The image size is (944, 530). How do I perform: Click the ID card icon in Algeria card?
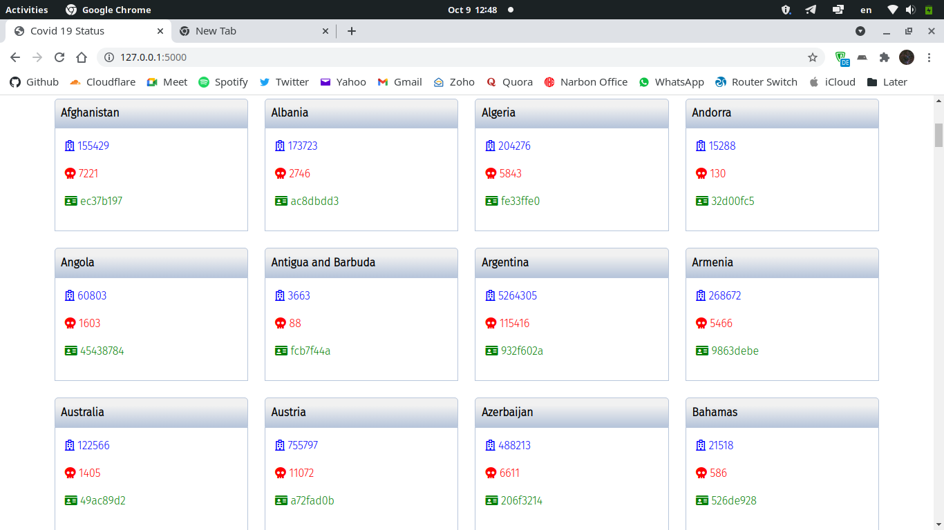[491, 201]
